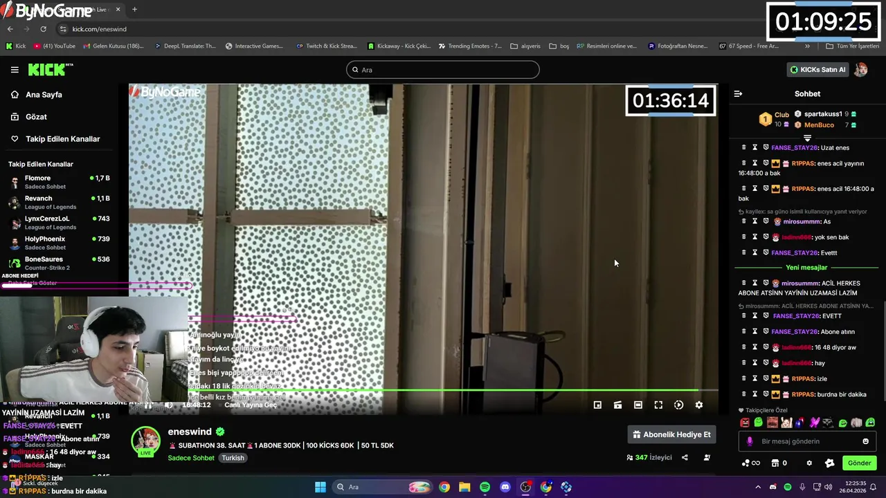Expand the leaderboard arrow below Club
This screenshot has height=498, width=886.
[807, 138]
